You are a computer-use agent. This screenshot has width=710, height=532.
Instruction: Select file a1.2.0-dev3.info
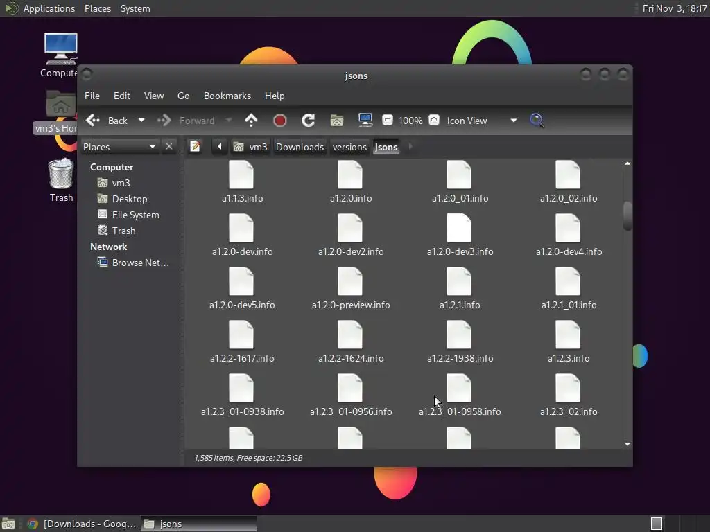click(460, 236)
